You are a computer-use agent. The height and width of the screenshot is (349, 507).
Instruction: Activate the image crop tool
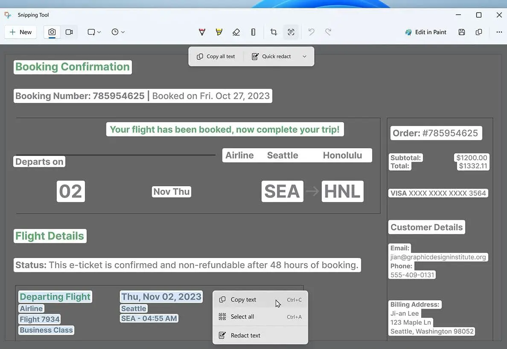[274, 32]
